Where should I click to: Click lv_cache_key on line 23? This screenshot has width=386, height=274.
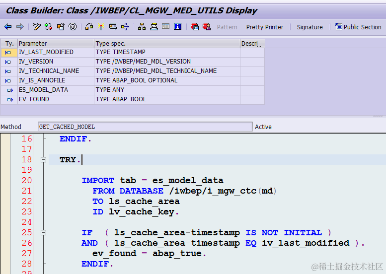142,212
